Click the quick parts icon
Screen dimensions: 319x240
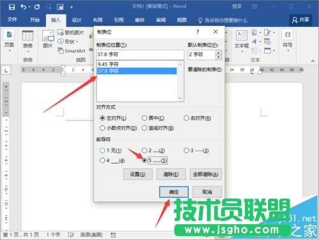pos(255,32)
